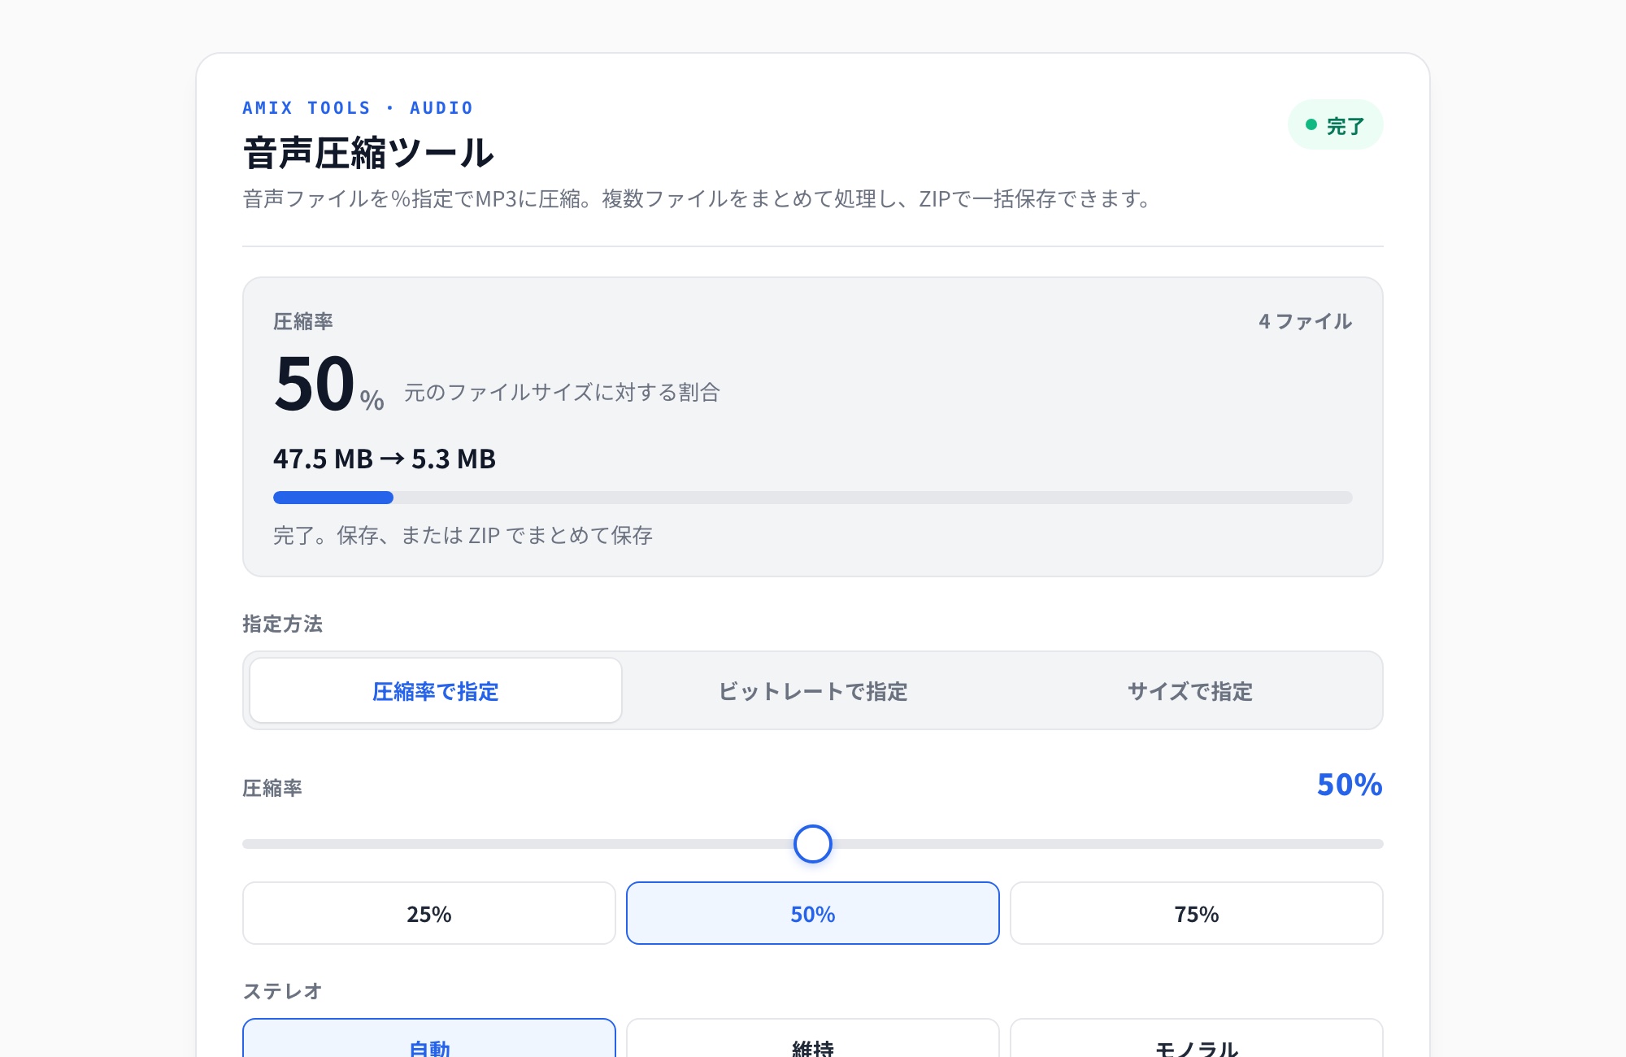The image size is (1626, 1057).
Task: Click the 音声圧縮ツール heading
Action: tap(368, 153)
